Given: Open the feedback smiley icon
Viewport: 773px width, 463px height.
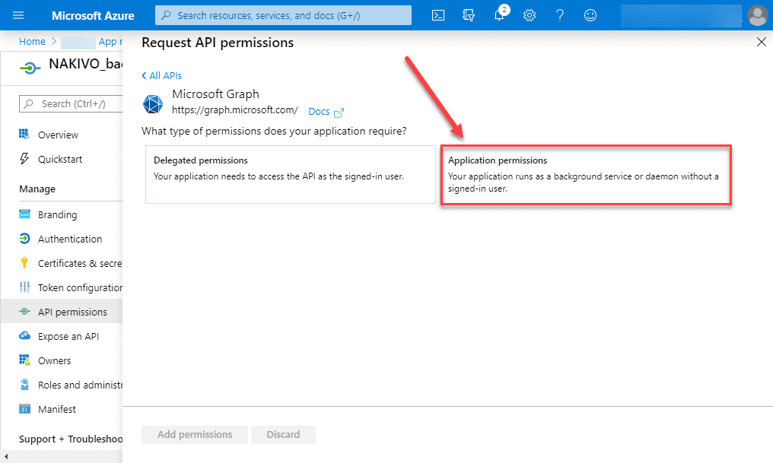Looking at the screenshot, I should [590, 15].
